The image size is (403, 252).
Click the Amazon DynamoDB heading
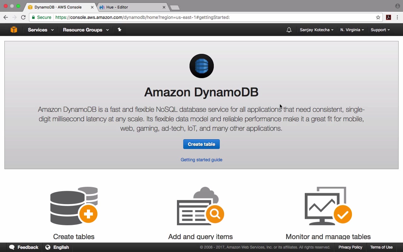click(201, 92)
